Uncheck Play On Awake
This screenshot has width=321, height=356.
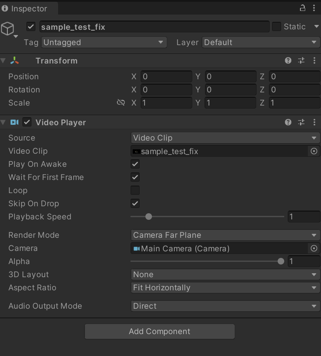(x=135, y=164)
